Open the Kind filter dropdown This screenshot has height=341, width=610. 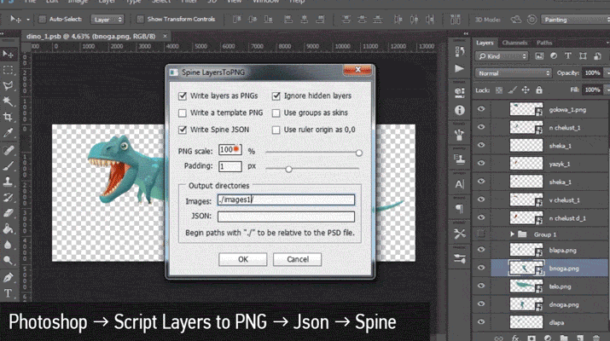[502, 56]
